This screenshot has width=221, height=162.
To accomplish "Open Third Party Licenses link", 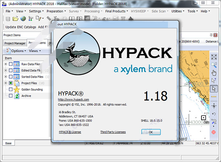I will (x=113, y=132).
